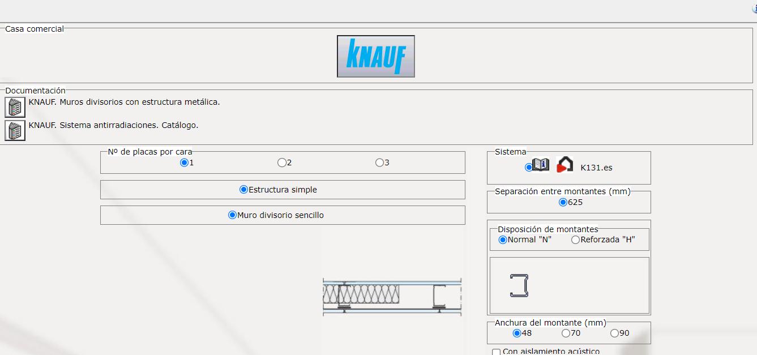Click KNAUF. Sistema antirradiaciones. Catálogo text
This screenshot has height=355, width=757.
pos(113,125)
